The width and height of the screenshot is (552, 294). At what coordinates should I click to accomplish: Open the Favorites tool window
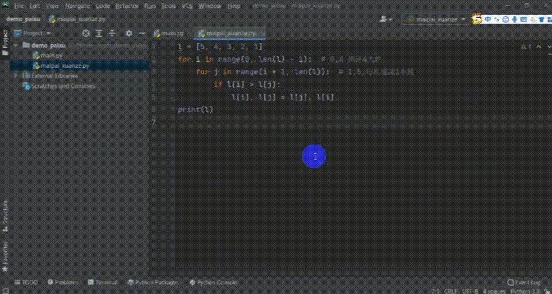coord(5,256)
